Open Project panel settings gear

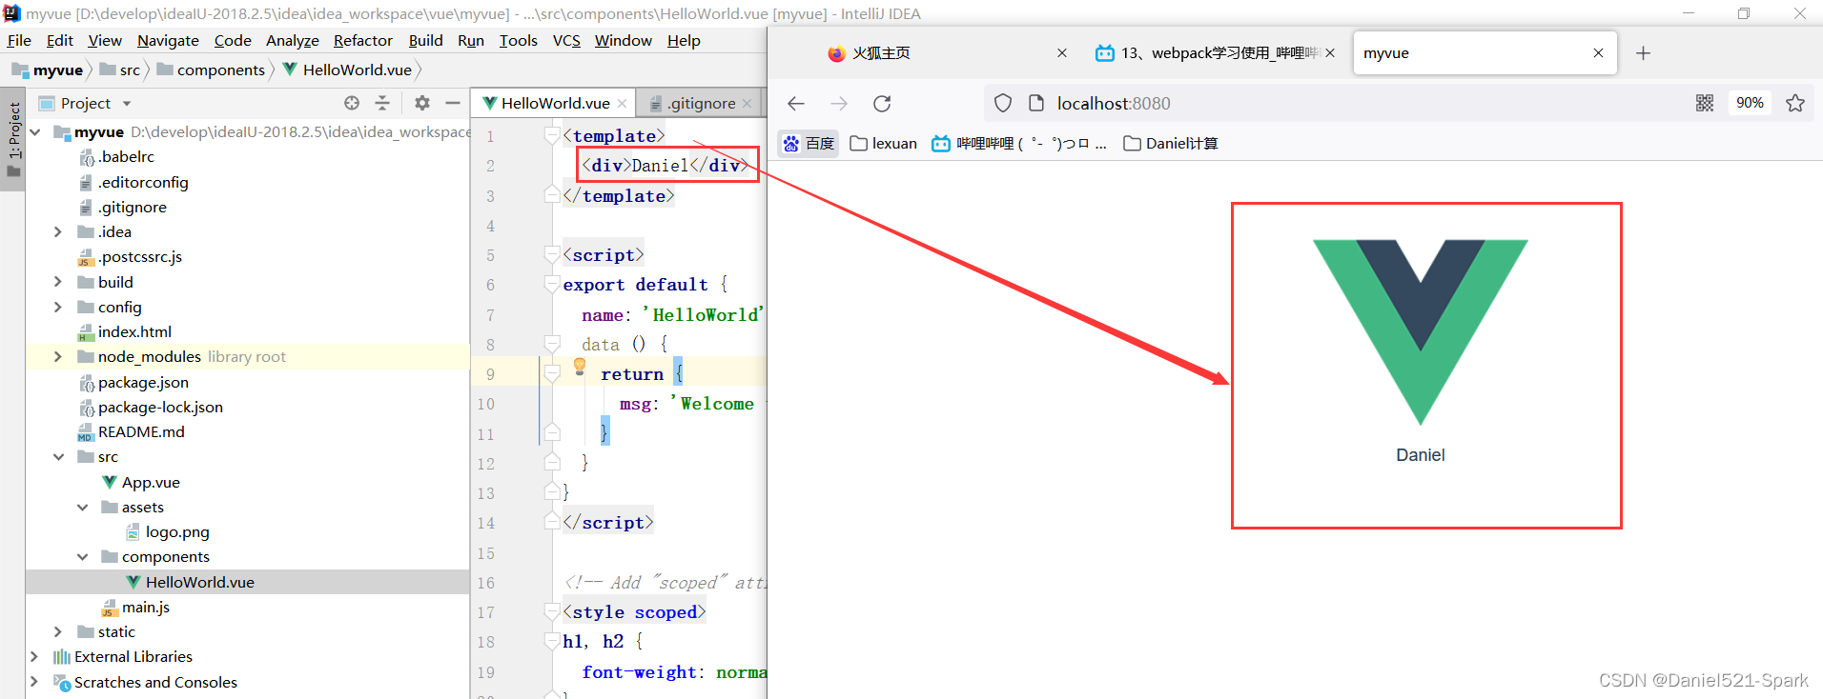(422, 103)
